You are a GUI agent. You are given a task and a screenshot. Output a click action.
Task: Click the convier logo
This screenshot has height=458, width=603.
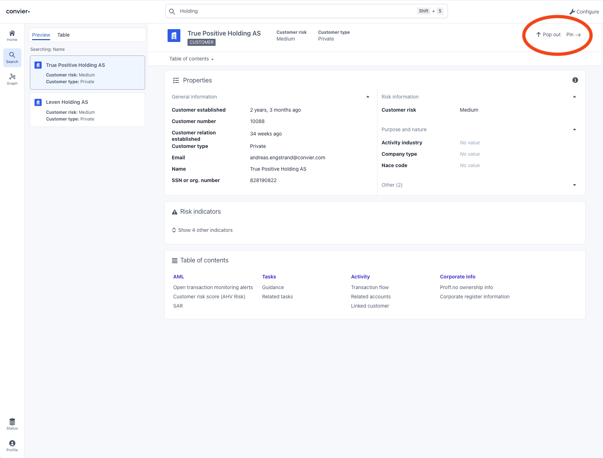(18, 11)
